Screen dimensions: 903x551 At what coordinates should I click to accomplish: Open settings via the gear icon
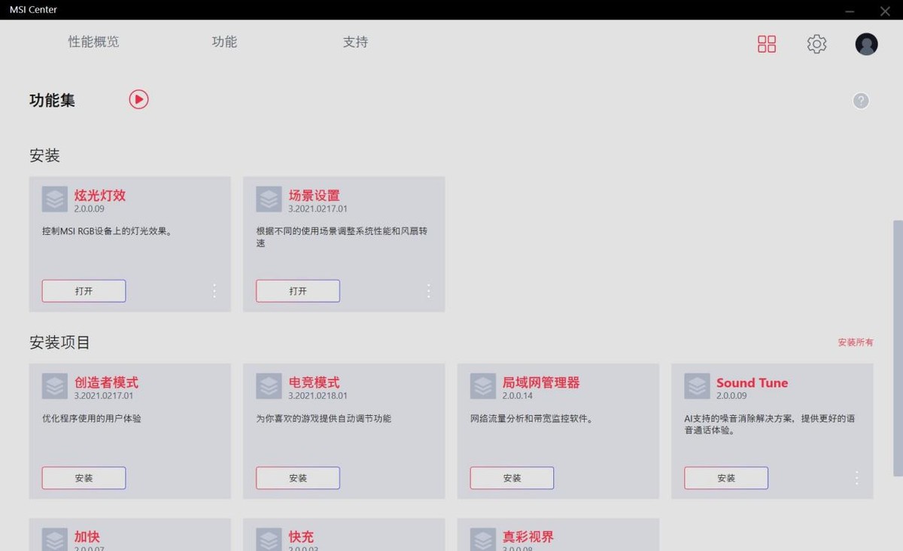pyautogui.click(x=816, y=44)
